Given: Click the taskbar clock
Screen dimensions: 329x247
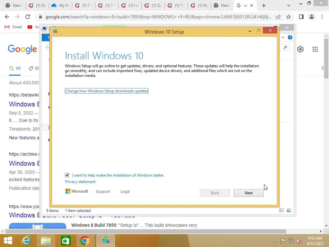Looking at the screenshot, I should [x=315, y=241].
